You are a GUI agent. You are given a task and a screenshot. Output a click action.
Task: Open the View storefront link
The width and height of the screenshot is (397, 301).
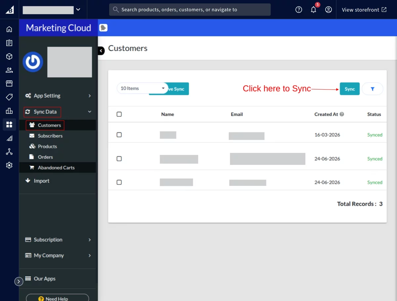coord(364,10)
